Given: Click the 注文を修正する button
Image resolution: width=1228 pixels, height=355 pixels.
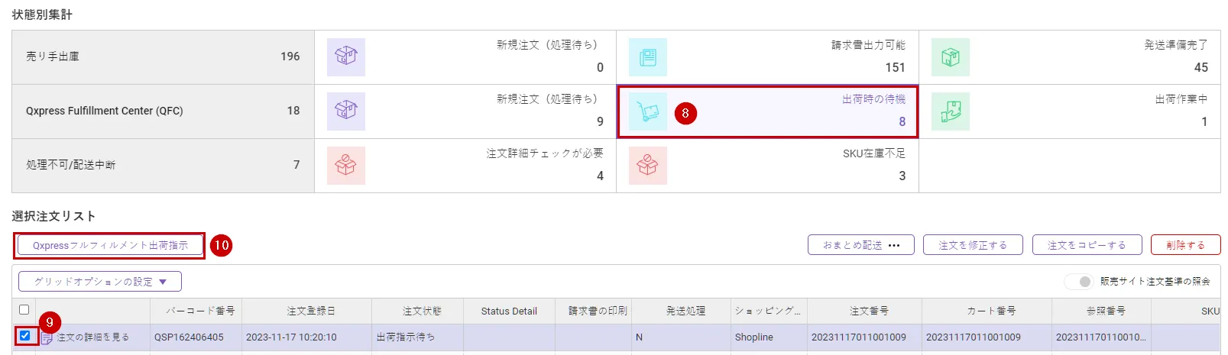Looking at the screenshot, I should [x=972, y=245].
